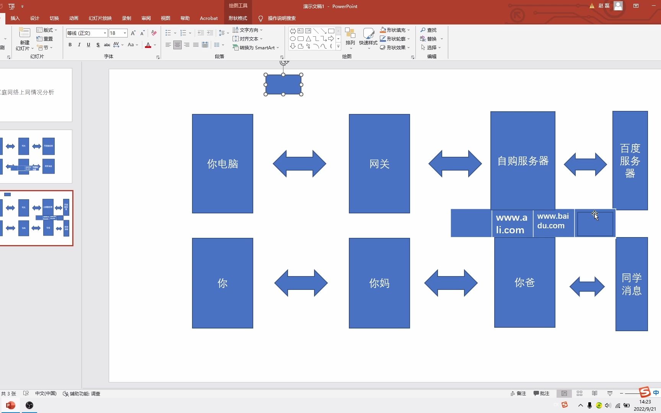661x413 pixels.
Task: Increase font size with the larger A icon
Action: (x=133, y=33)
